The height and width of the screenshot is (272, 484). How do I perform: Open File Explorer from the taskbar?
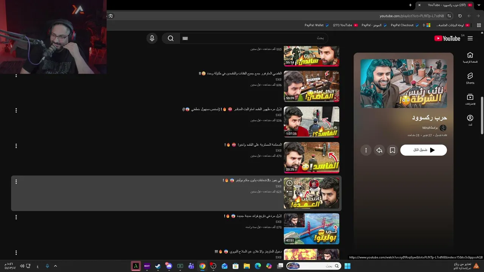[247, 266]
